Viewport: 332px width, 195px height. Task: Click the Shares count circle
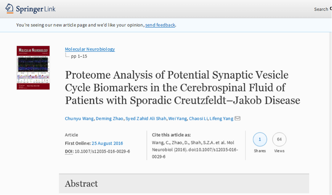[260, 139]
